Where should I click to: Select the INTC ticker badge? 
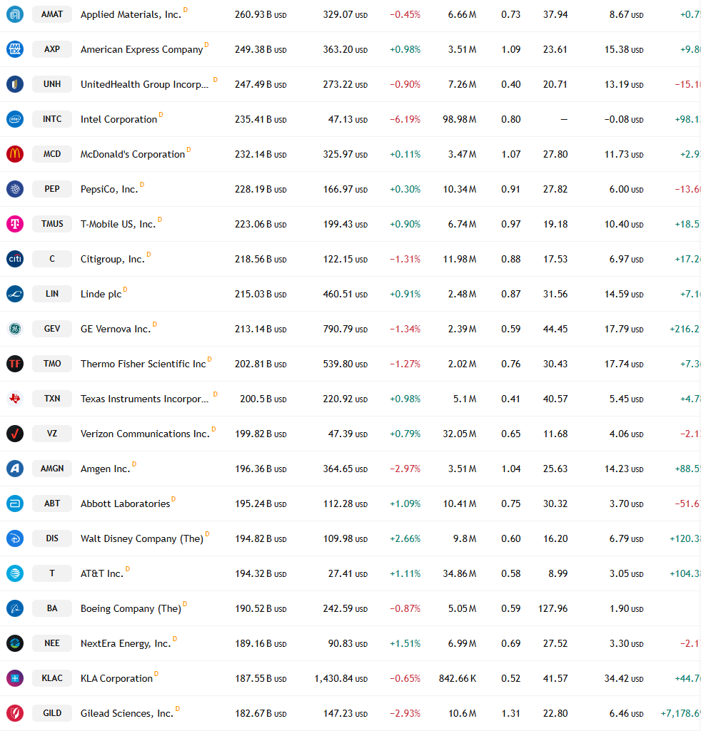(x=52, y=119)
